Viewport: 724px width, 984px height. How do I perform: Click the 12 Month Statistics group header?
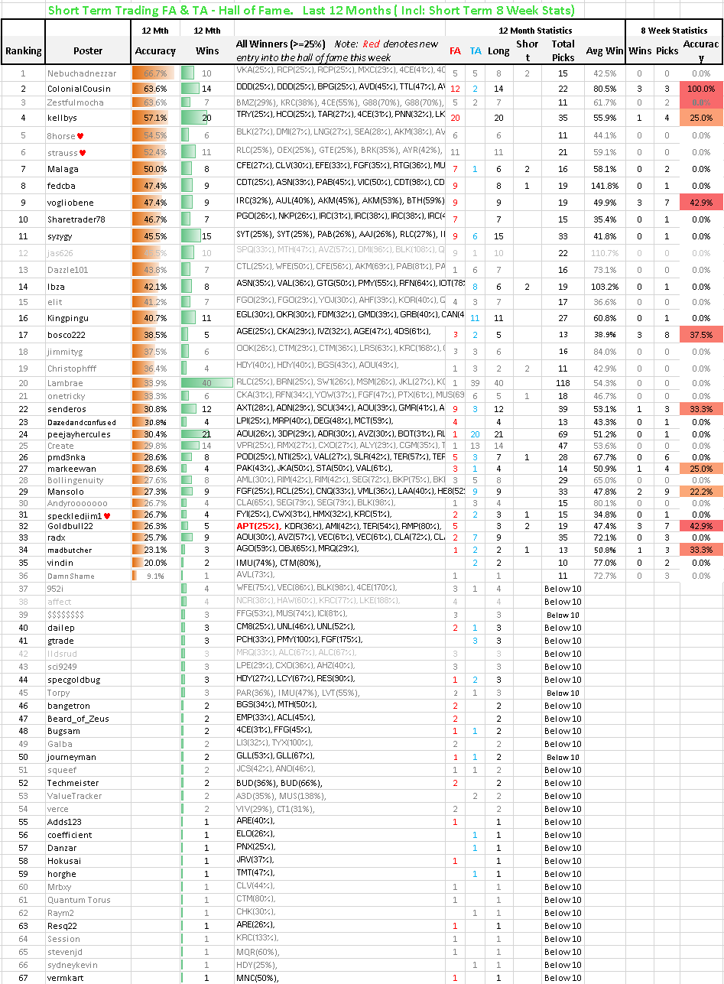(535, 30)
